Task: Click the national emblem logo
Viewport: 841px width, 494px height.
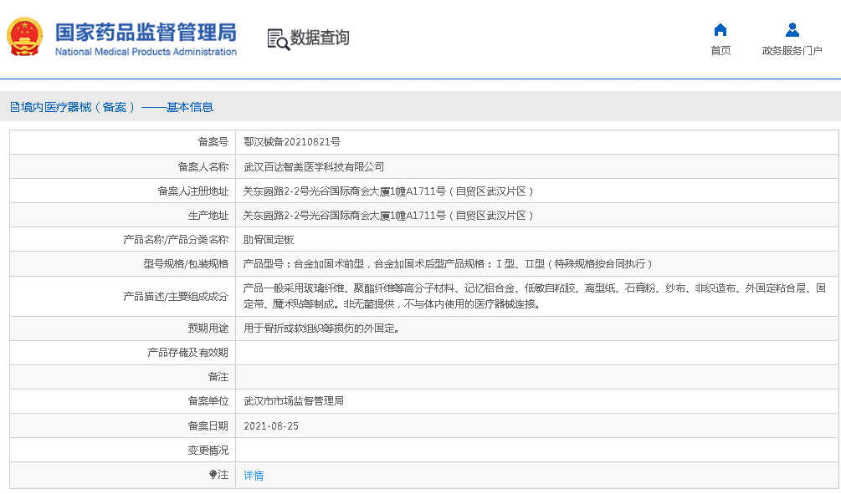Action: 25,38
